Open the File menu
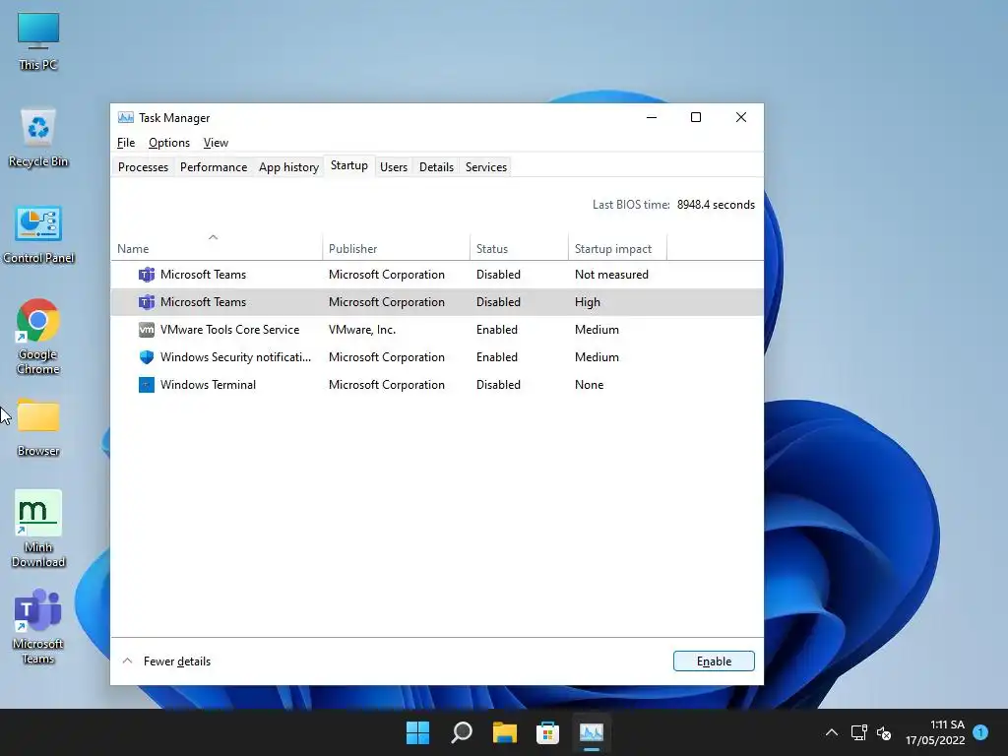 [126, 143]
